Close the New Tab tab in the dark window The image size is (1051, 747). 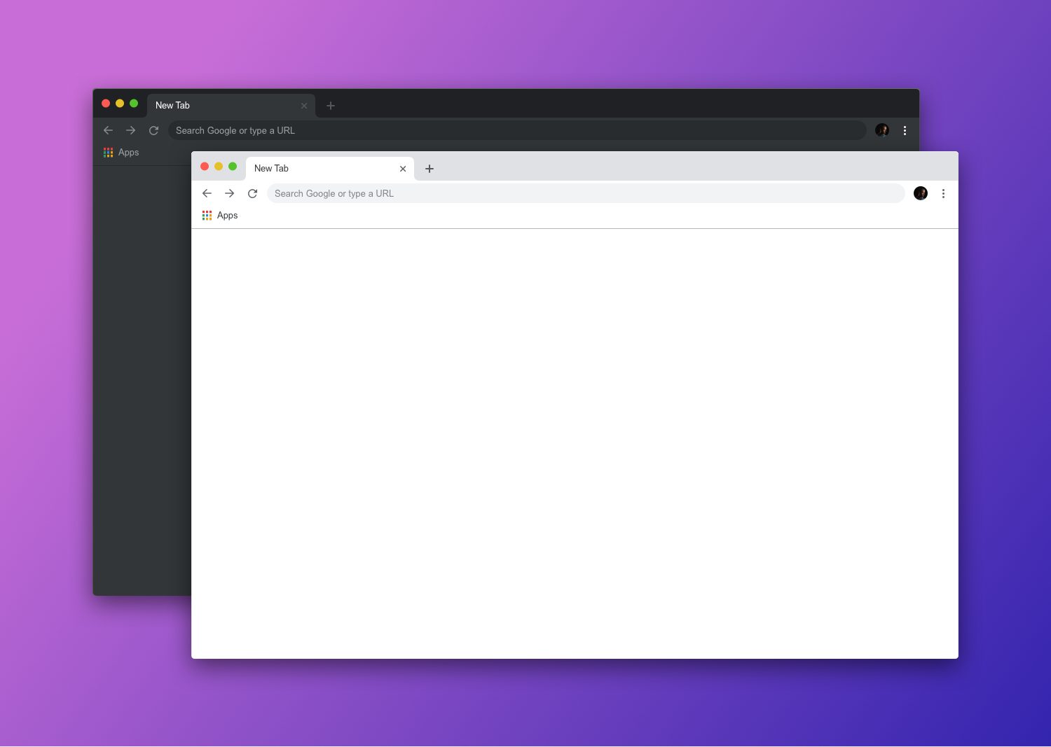pyautogui.click(x=304, y=106)
